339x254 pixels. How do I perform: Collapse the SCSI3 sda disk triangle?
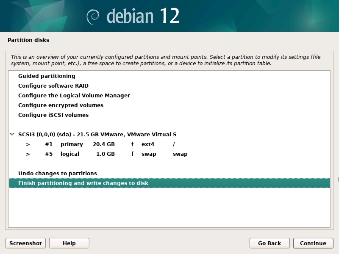point(12,135)
